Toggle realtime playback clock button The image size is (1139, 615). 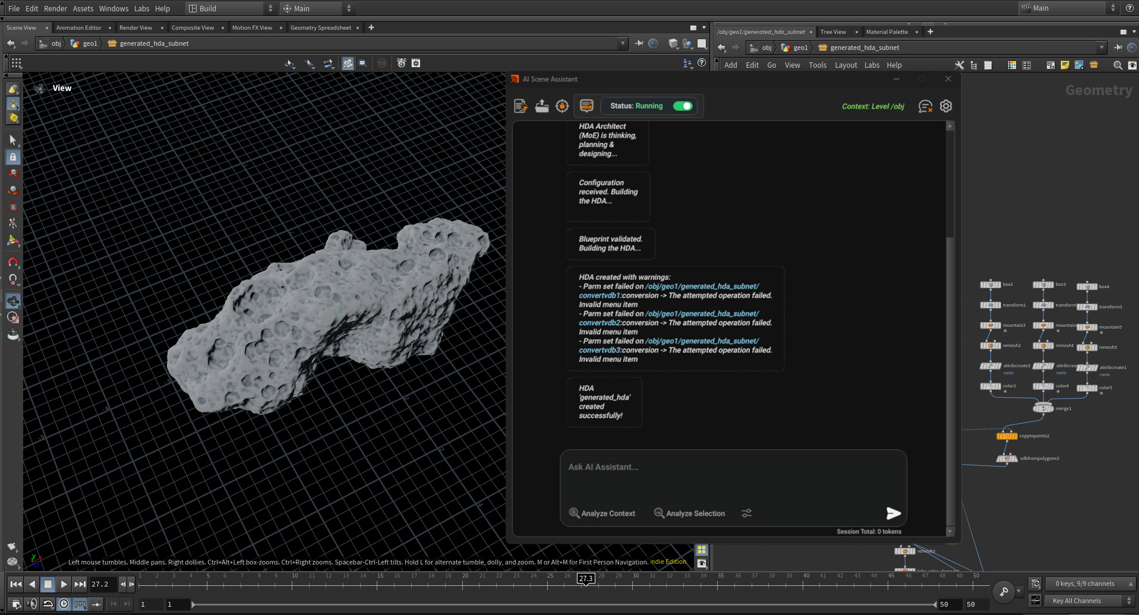coord(64,604)
